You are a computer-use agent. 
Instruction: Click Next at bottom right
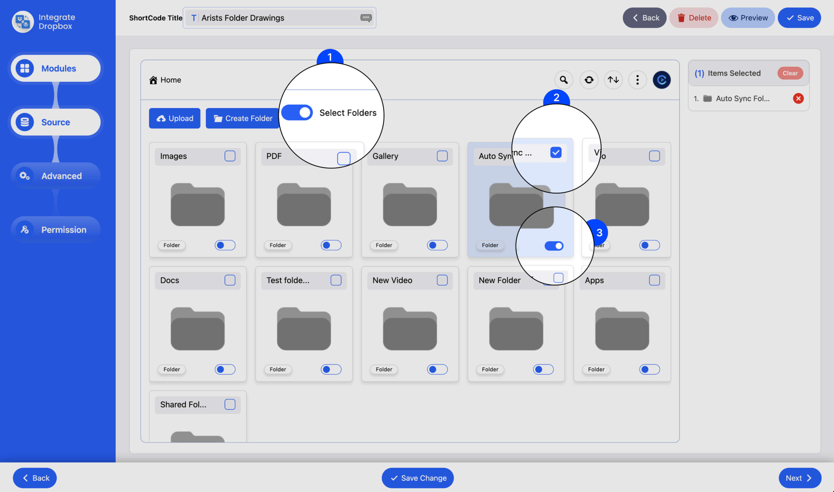(x=799, y=478)
